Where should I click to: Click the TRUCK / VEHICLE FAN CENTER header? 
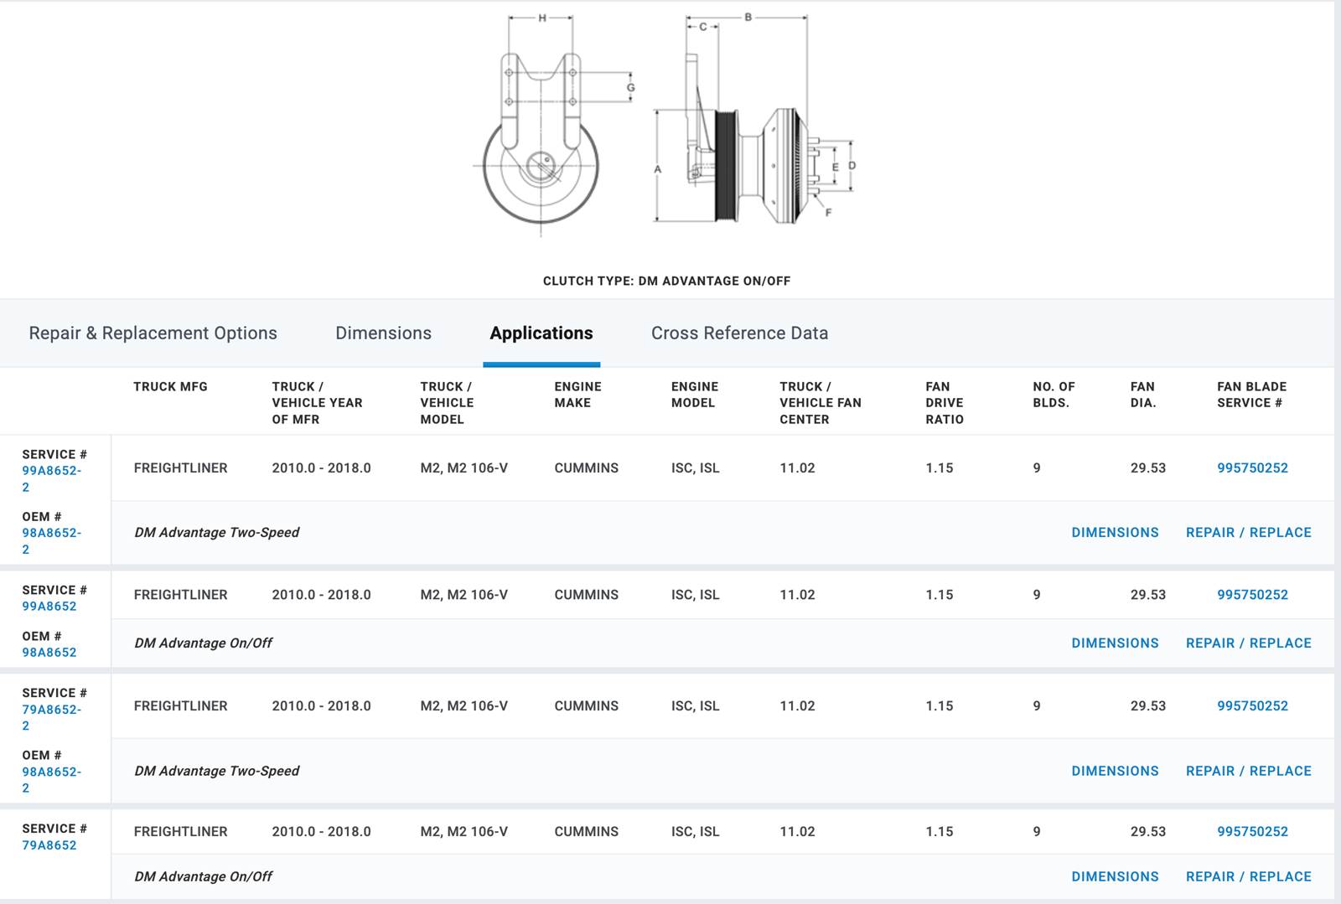(x=820, y=403)
